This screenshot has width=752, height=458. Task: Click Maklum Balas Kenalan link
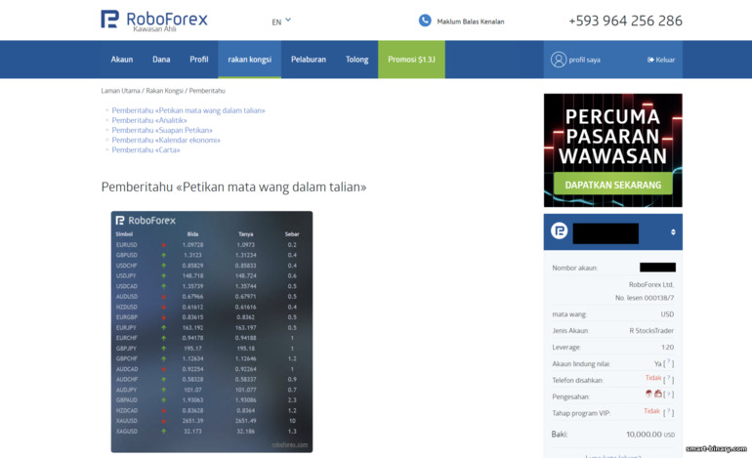coord(471,21)
